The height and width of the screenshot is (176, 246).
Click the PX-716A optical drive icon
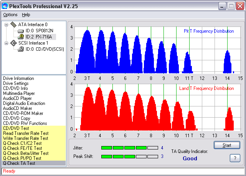pyautogui.click(x=21, y=37)
